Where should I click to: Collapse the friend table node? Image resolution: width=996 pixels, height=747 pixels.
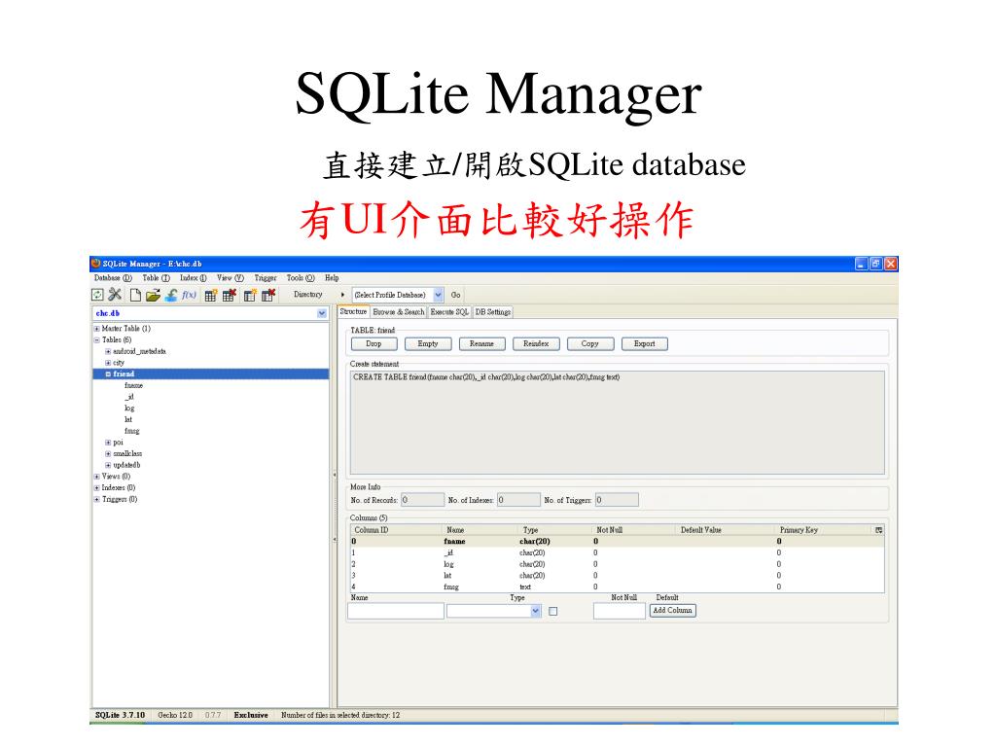click(108, 374)
